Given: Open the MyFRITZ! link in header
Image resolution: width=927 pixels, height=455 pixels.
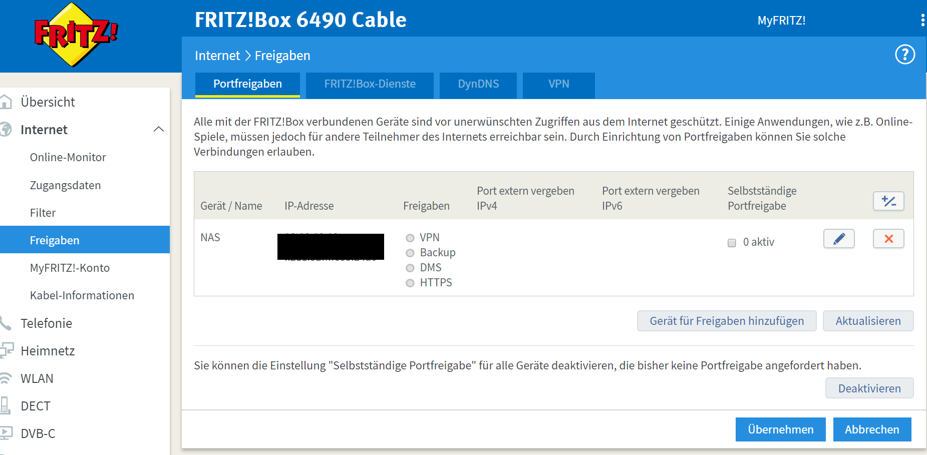Looking at the screenshot, I should coord(781,21).
